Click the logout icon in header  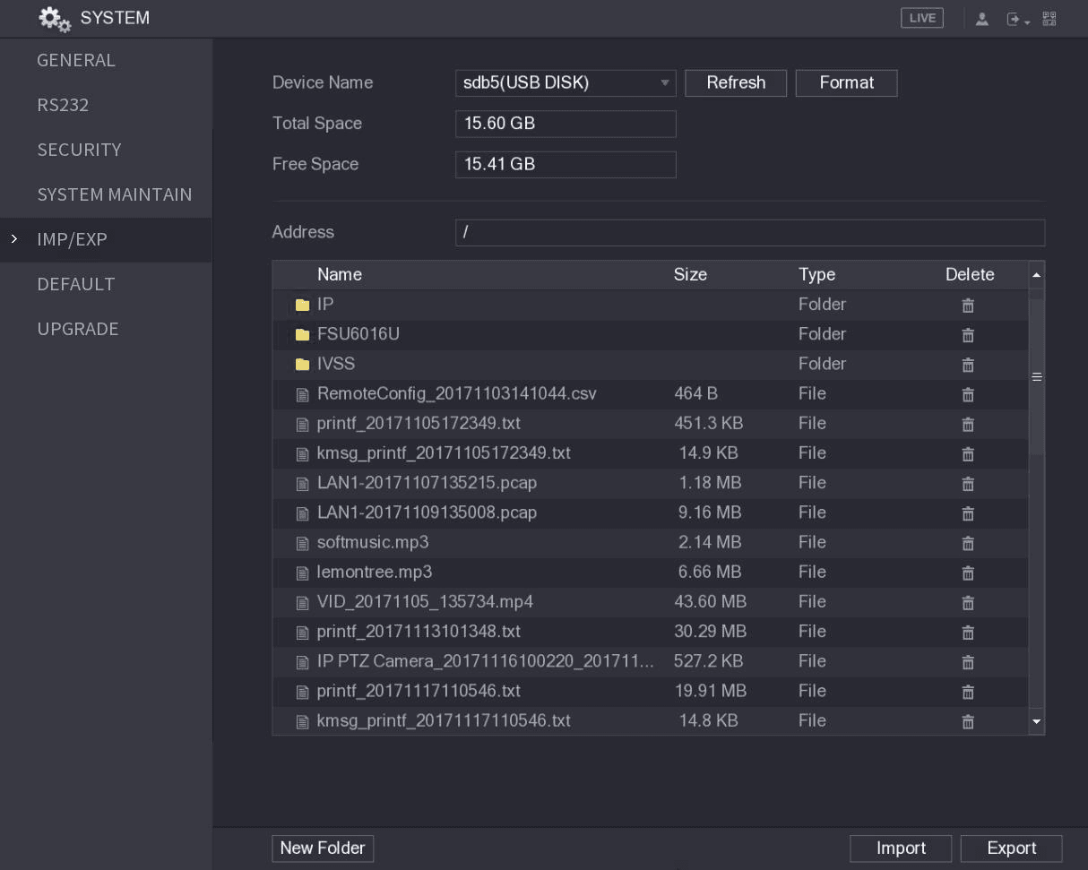pyautogui.click(x=1016, y=19)
